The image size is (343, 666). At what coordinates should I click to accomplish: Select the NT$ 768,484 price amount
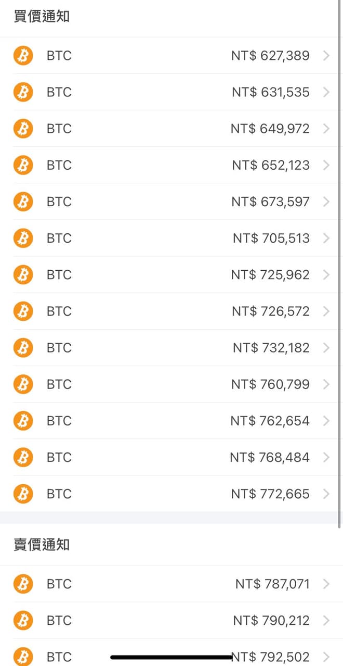(270, 457)
